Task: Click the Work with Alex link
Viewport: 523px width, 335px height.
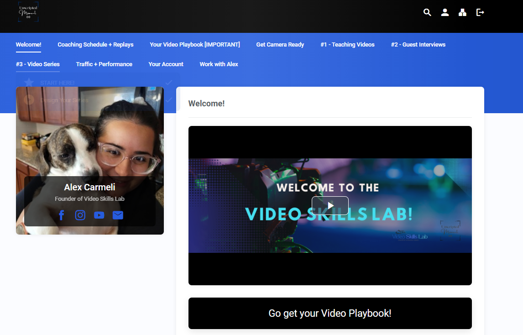Action: (x=219, y=64)
